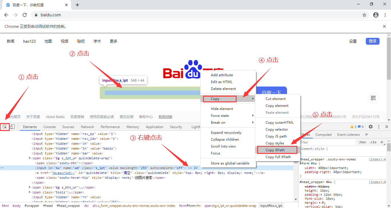391x208 pixels.
Task: Click the messages count icon
Action: [361, 127]
